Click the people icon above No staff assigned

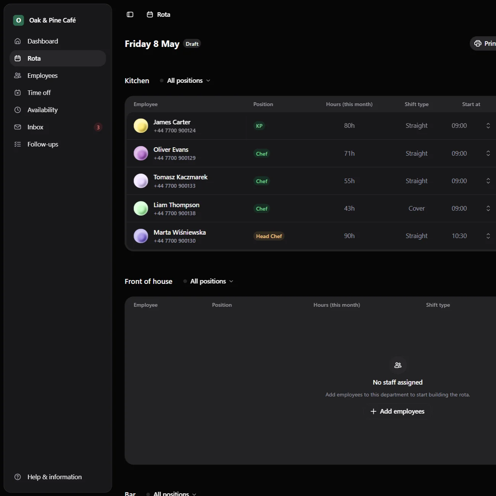coord(398,365)
